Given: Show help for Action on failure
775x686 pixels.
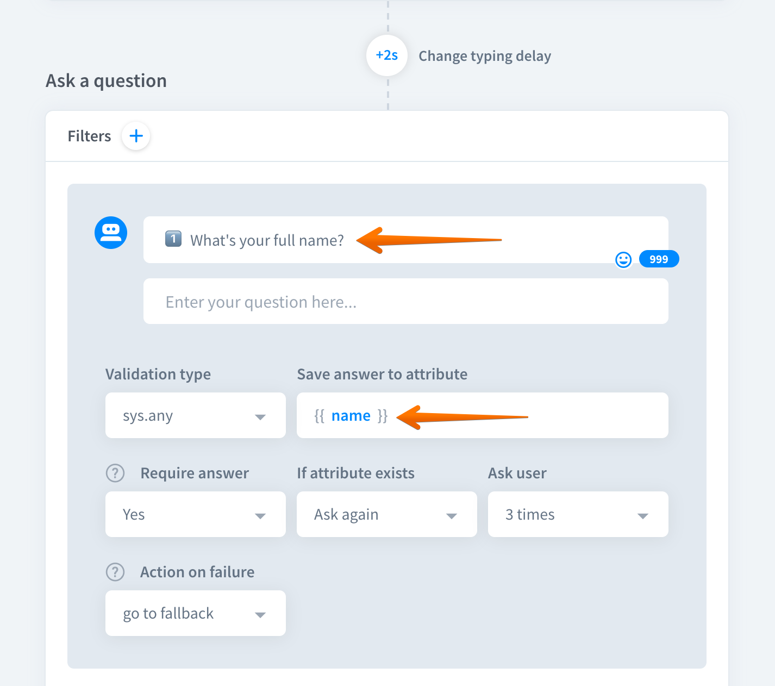Looking at the screenshot, I should coord(115,572).
